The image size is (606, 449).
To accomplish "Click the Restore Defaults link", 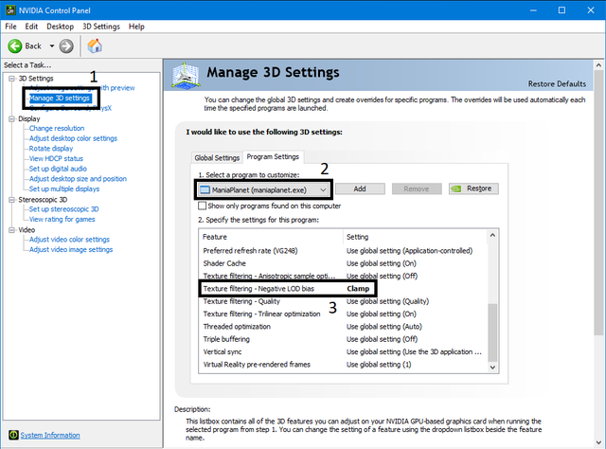I will tap(557, 84).
